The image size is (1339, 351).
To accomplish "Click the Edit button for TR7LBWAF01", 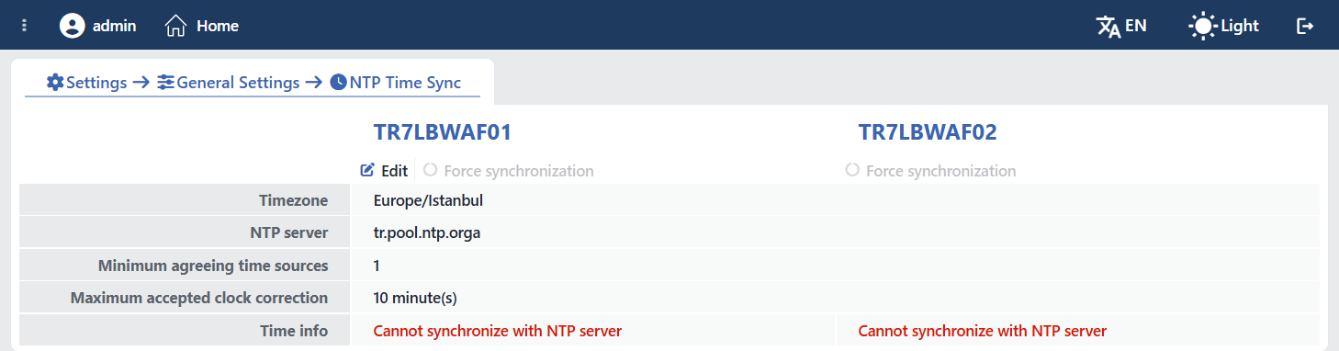I will tap(384, 170).
